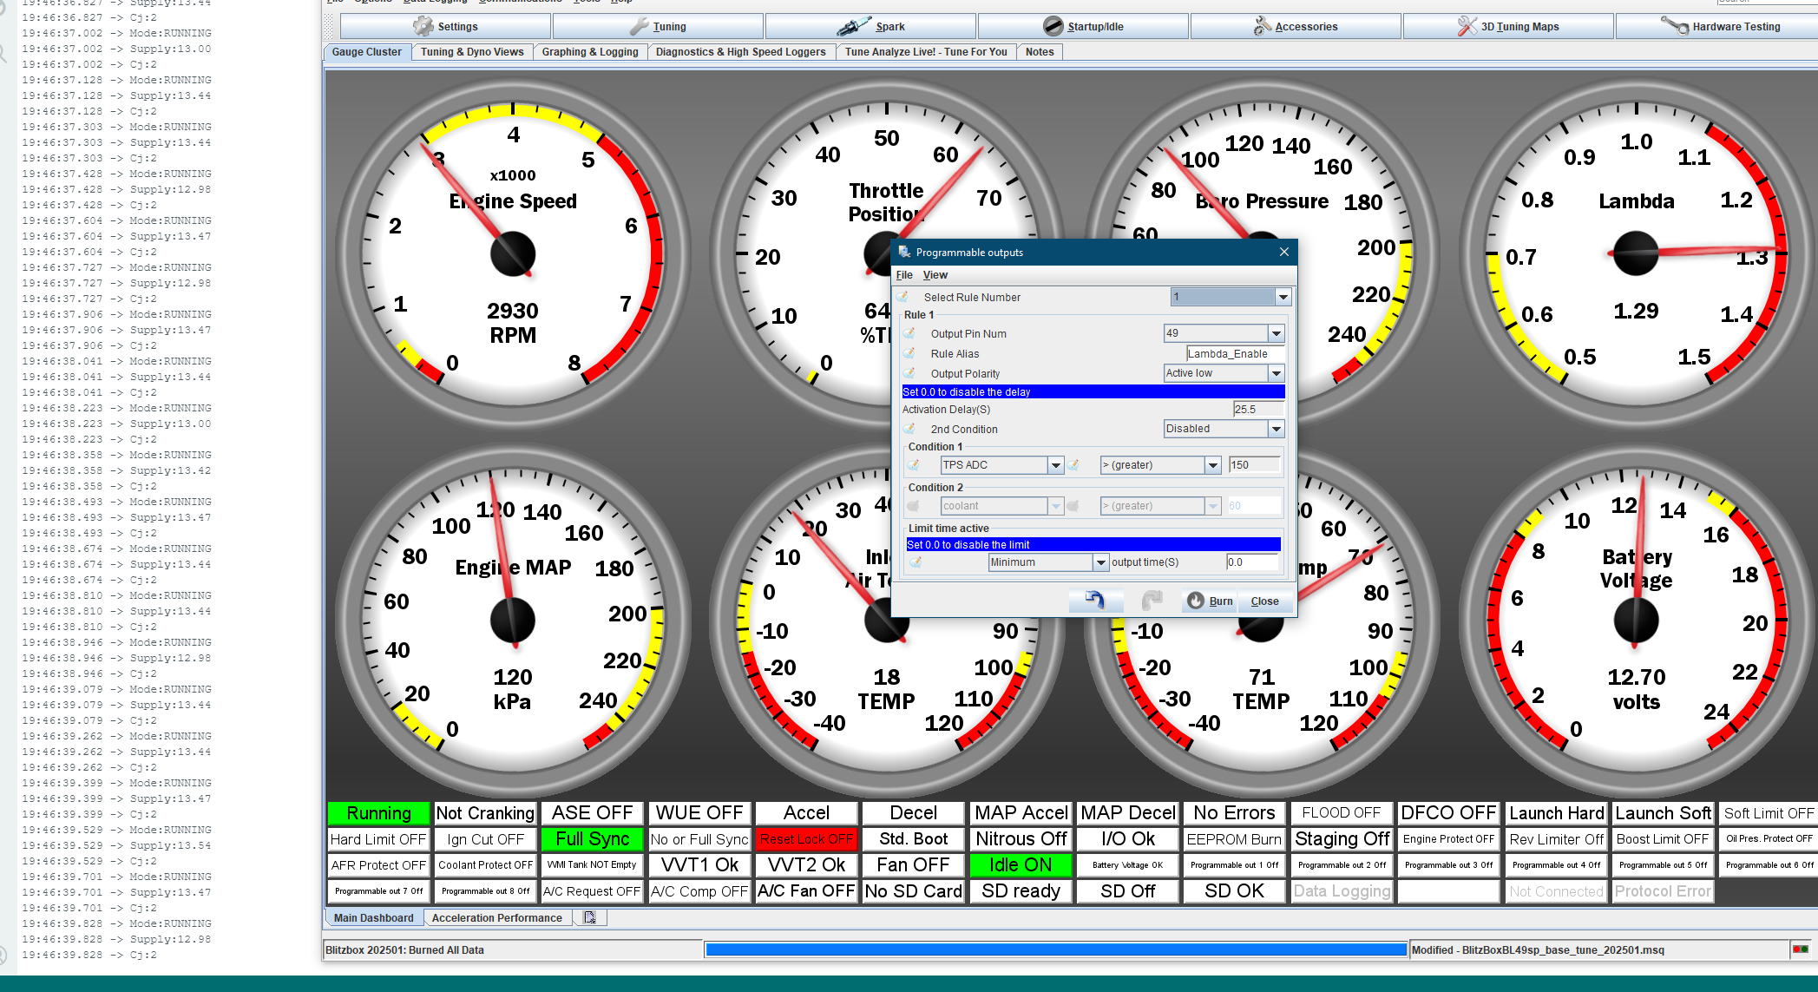The width and height of the screenshot is (1818, 992).
Task: Open the Spark toolbar button
Action: 870,27
